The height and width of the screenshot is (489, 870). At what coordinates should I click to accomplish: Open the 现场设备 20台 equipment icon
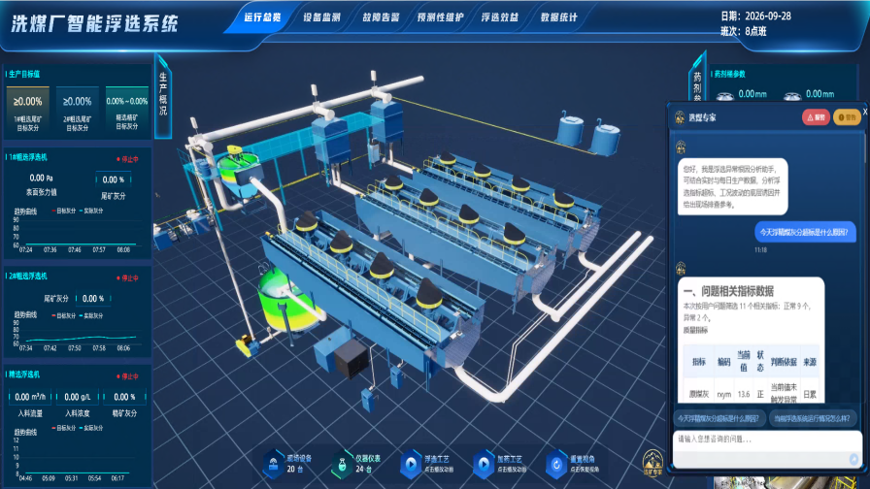point(273,464)
